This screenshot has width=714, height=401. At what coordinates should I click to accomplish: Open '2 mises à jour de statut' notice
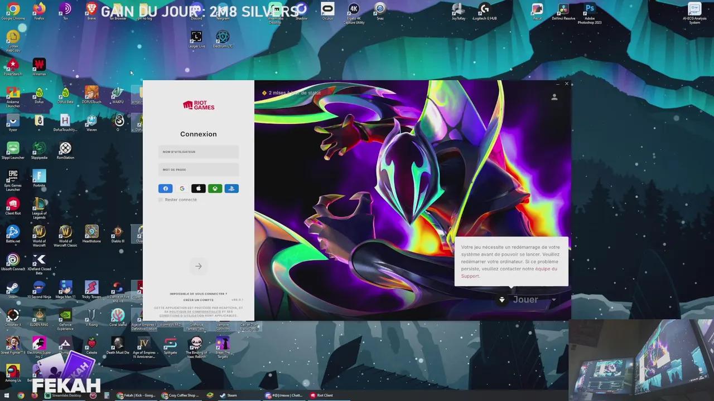pos(291,93)
